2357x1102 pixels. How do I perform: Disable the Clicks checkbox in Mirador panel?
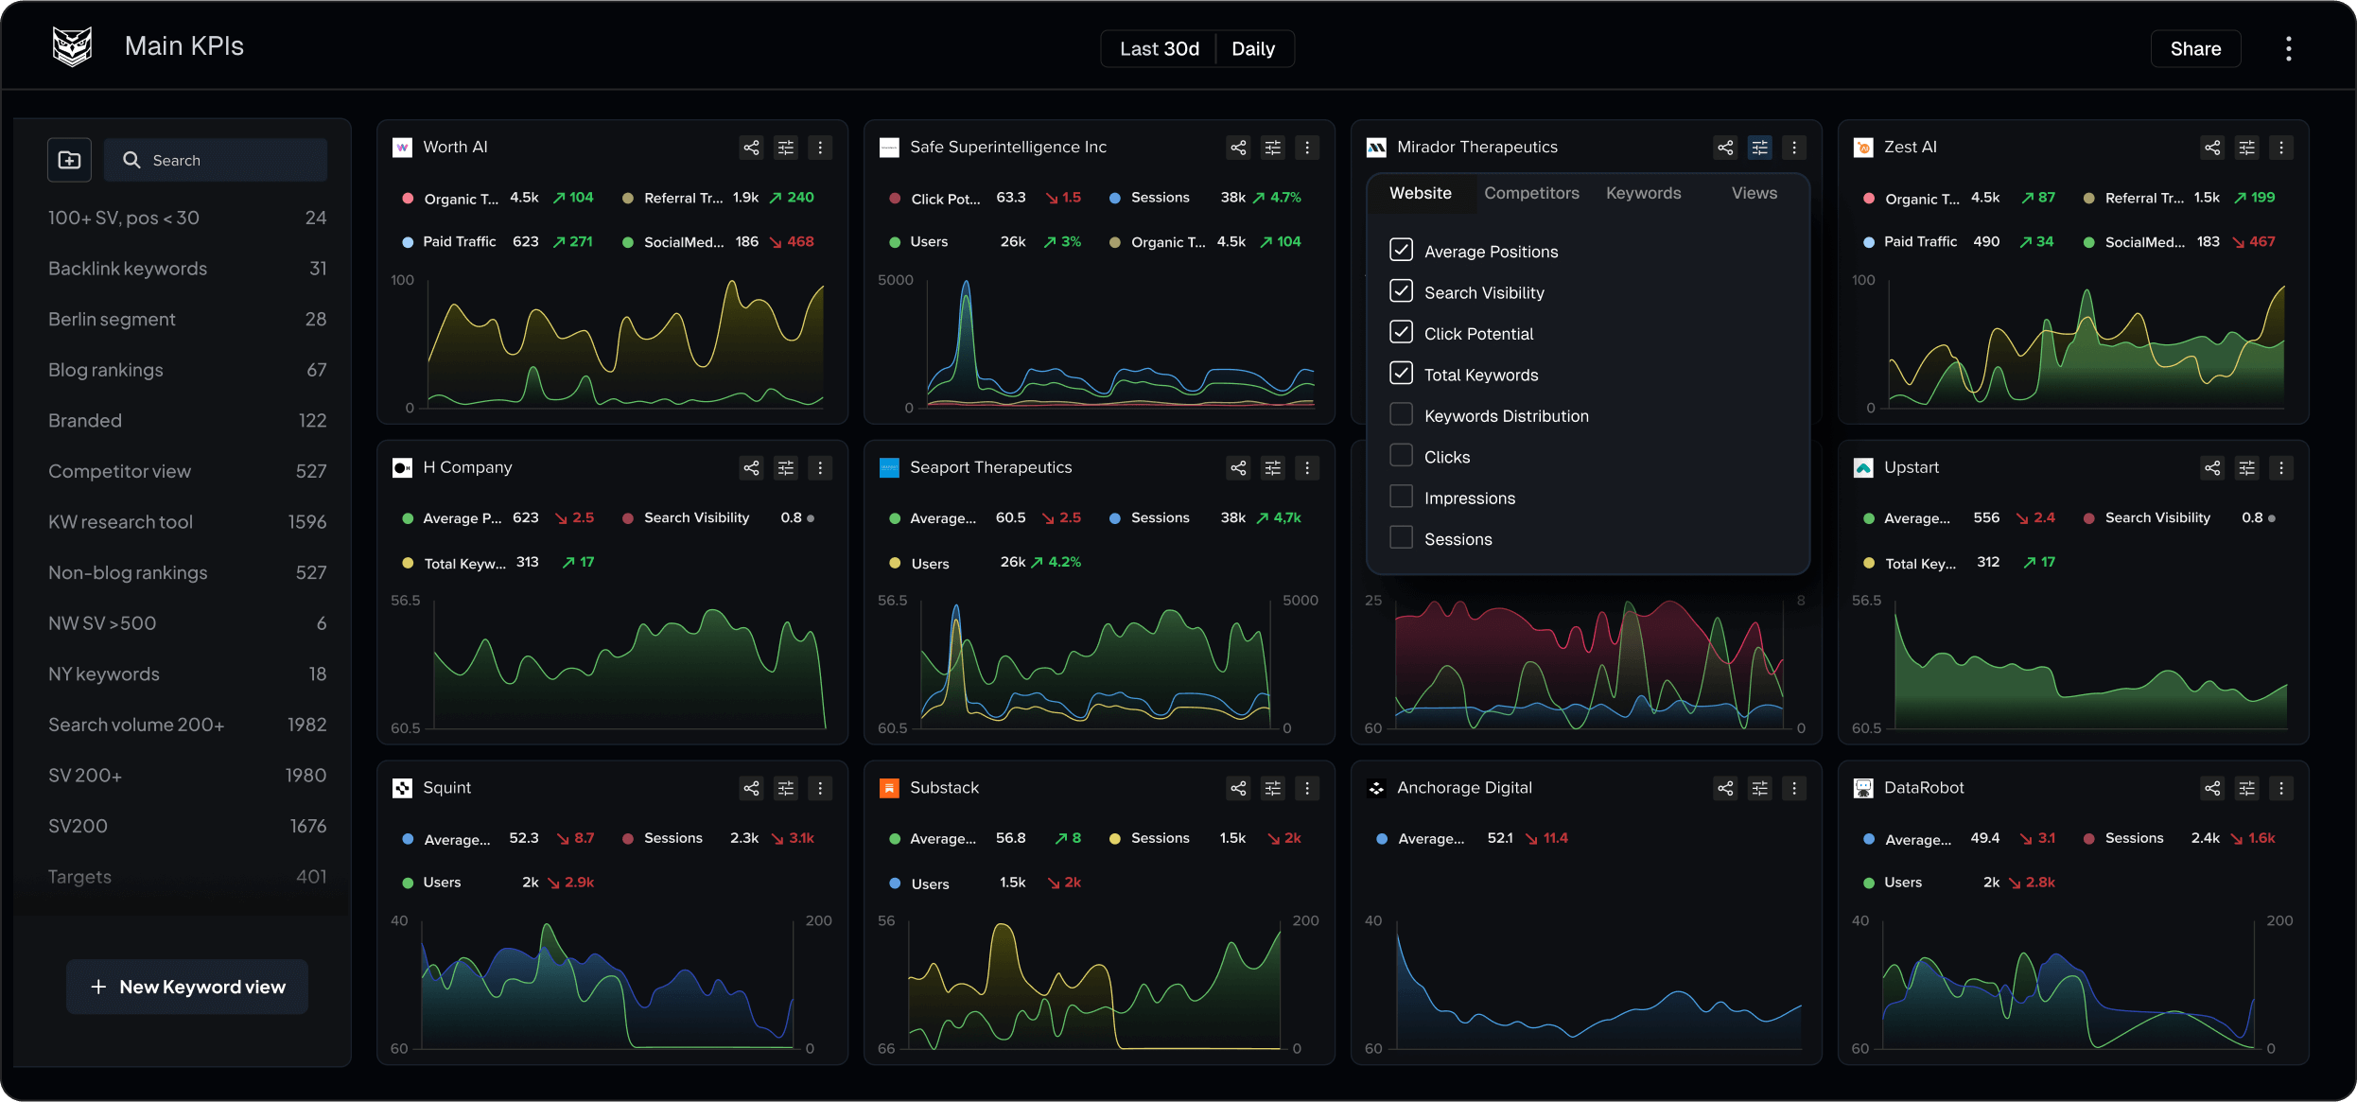(x=1400, y=457)
